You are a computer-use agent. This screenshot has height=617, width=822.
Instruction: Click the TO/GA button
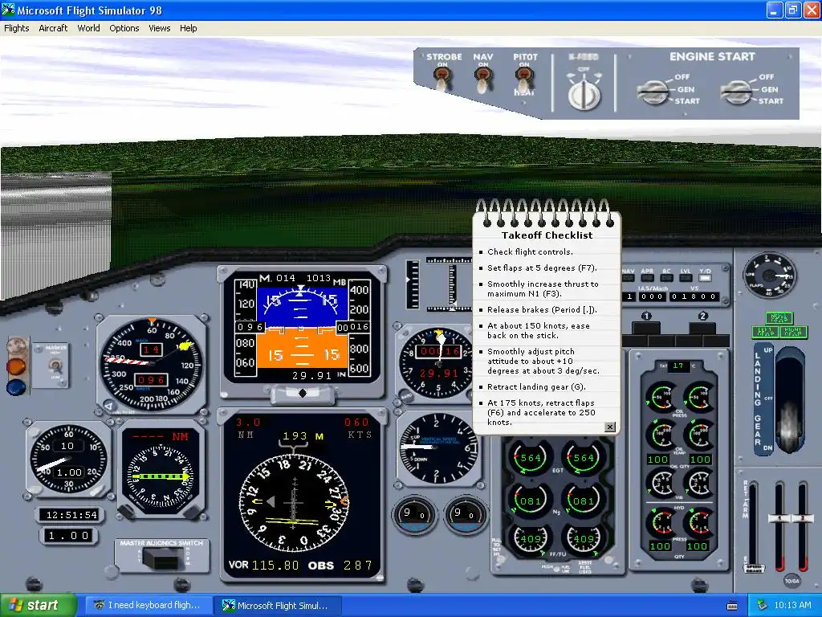click(x=791, y=580)
